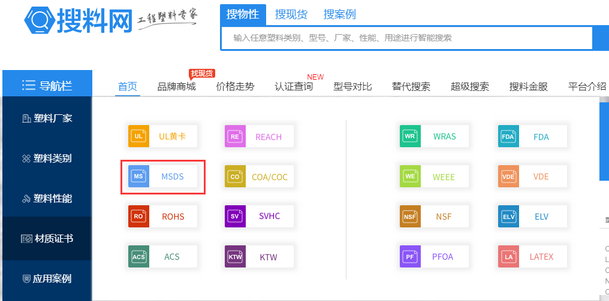Open the PFOA certificate icon
Viewport: 609px width, 301px height.
coord(410,257)
